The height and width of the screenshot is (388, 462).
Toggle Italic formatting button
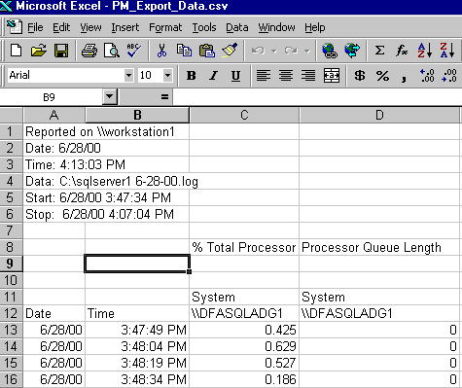pyautogui.click(x=213, y=76)
